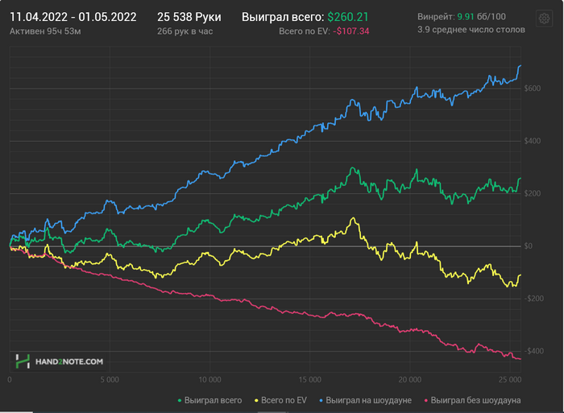Click the 15 000 x-axis label
564x413 pixels.
click(309, 380)
